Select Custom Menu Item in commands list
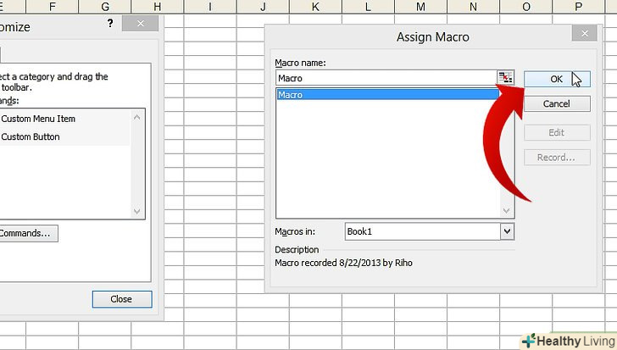Image resolution: width=617 pixels, height=350 pixels. pos(38,119)
